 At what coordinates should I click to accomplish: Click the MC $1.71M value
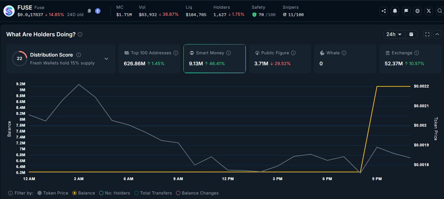point(124,15)
